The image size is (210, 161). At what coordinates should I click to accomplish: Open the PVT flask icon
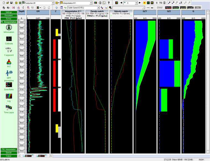coord(9,62)
